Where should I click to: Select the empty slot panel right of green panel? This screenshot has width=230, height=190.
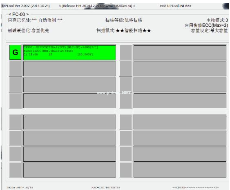click(180, 52)
